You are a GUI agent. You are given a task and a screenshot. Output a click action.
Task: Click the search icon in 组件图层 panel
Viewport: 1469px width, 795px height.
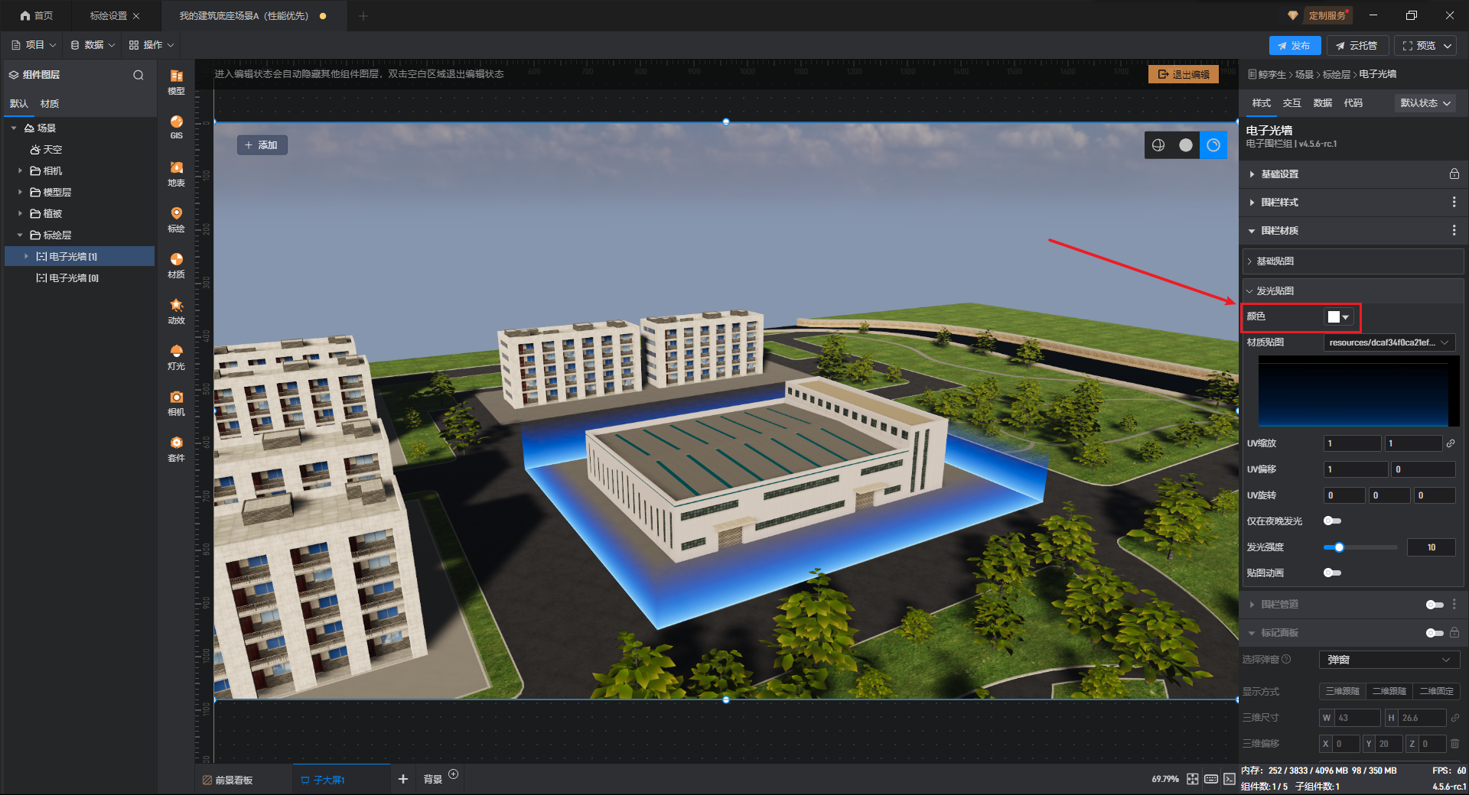coord(138,75)
